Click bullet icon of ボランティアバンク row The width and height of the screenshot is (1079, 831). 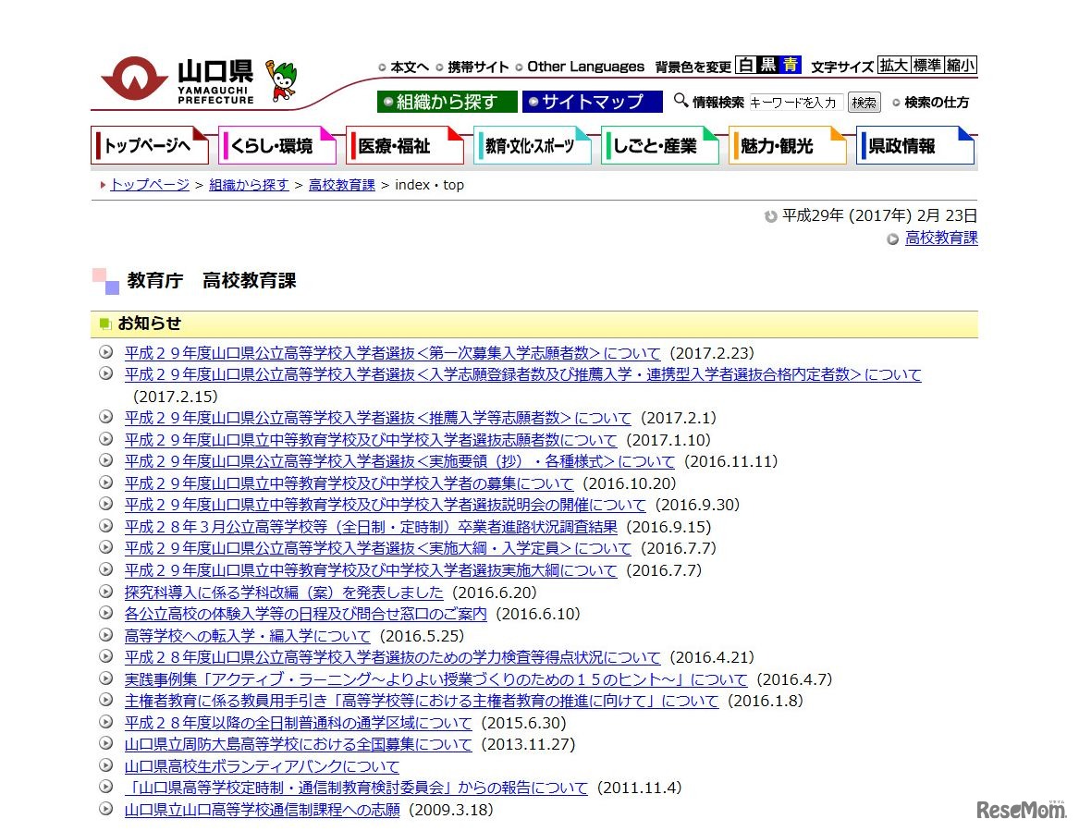pos(105,765)
